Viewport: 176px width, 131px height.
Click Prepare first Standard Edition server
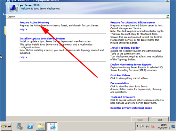click(x=132, y=22)
